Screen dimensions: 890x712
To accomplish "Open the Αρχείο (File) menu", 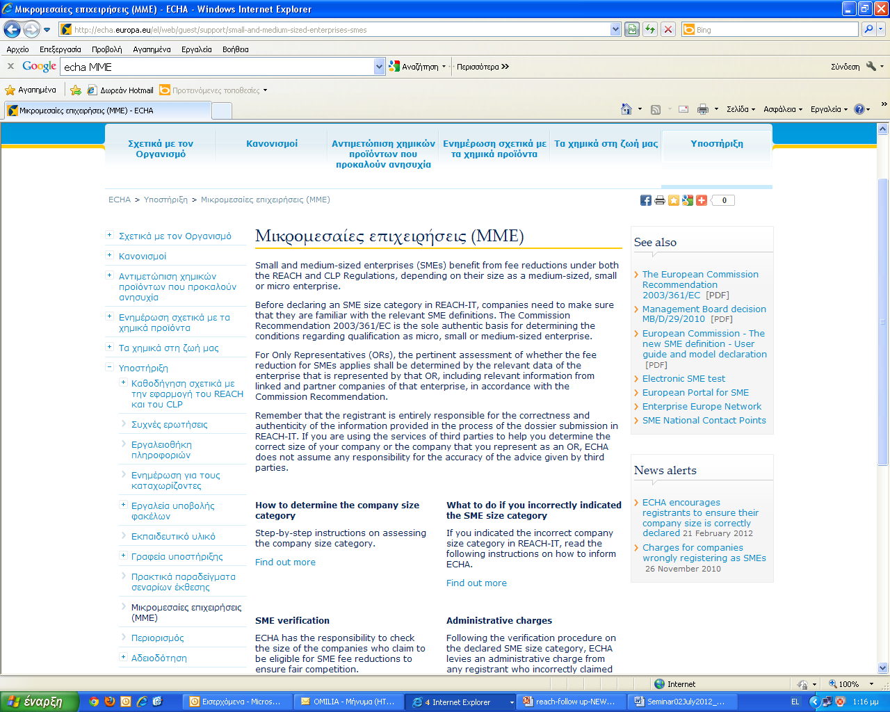I will 17,49.
